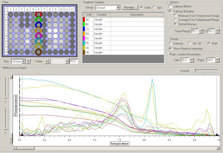
Task: Select the brown-ringed well H6 on plate
Action: point(38,52)
